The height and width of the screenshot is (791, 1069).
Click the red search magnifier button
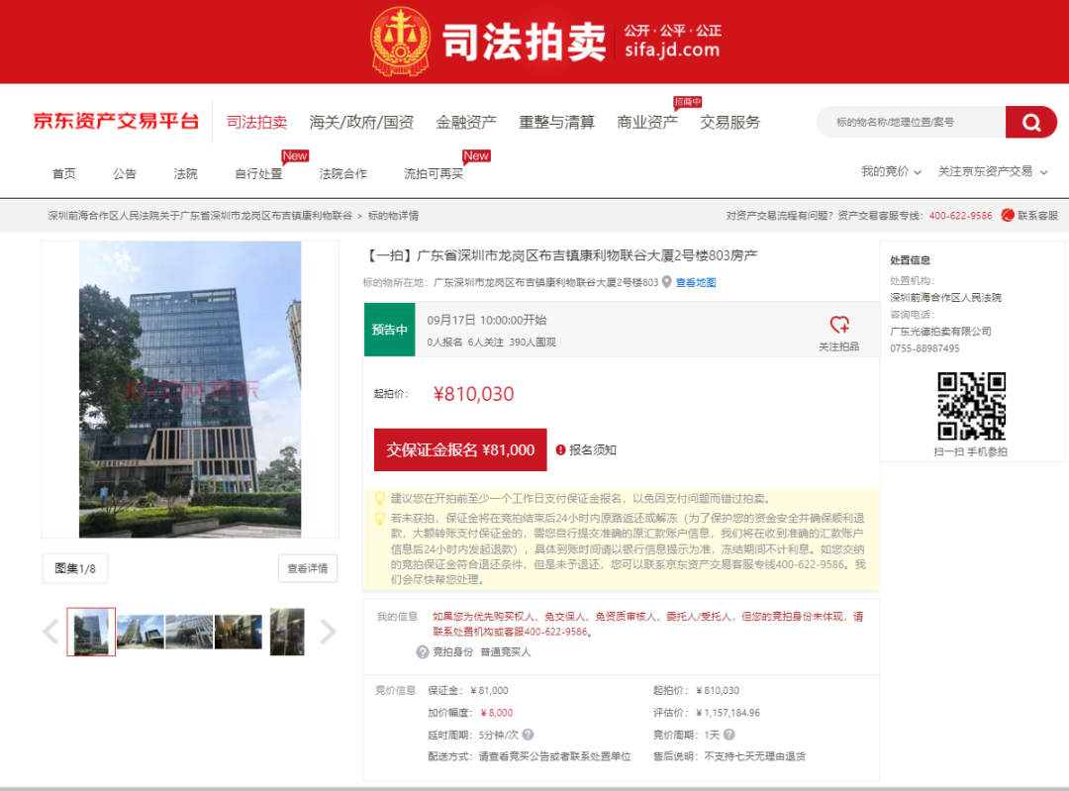point(1030,122)
